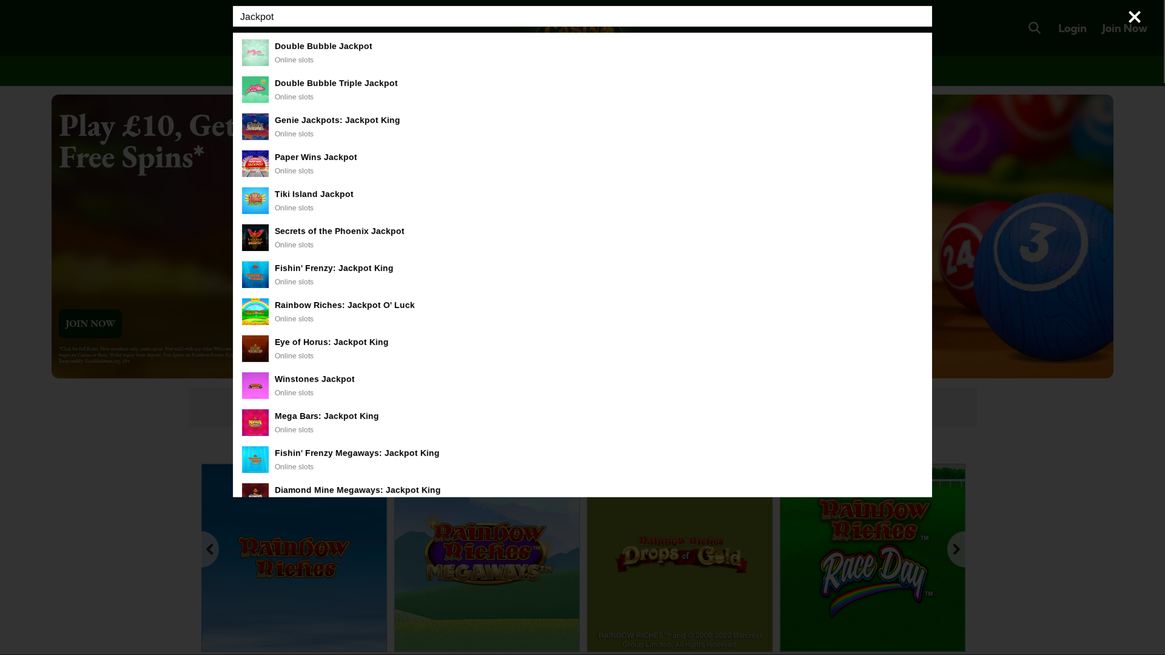
Task: Open the Rainbow Riches: Jackpot O' Luck icon
Action: pos(255,311)
